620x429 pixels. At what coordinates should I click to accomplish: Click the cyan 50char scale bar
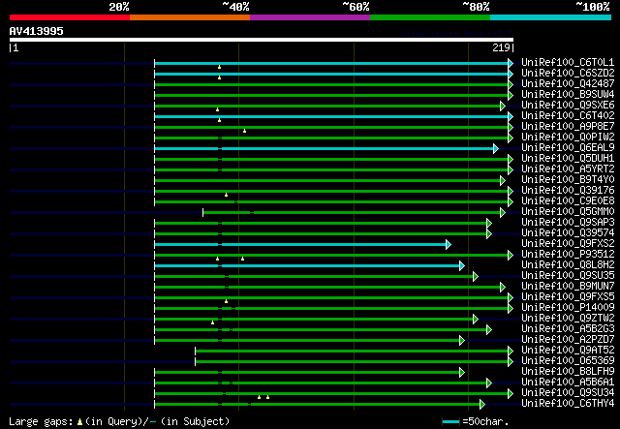click(x=450, y=422)
